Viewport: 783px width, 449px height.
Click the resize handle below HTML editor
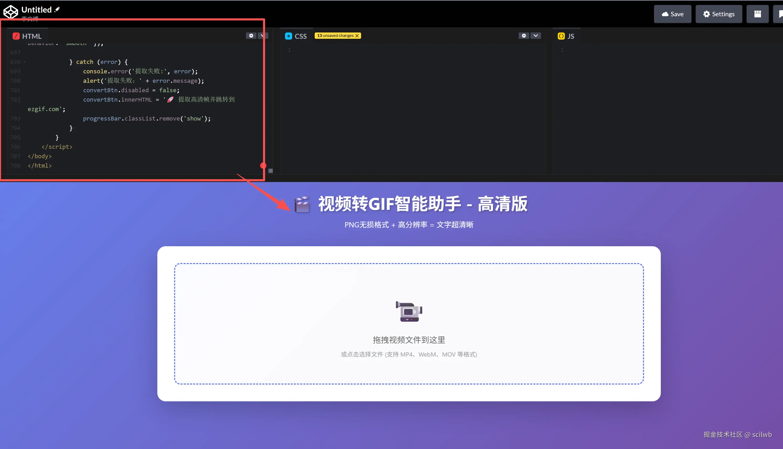[x=270, y=171]
